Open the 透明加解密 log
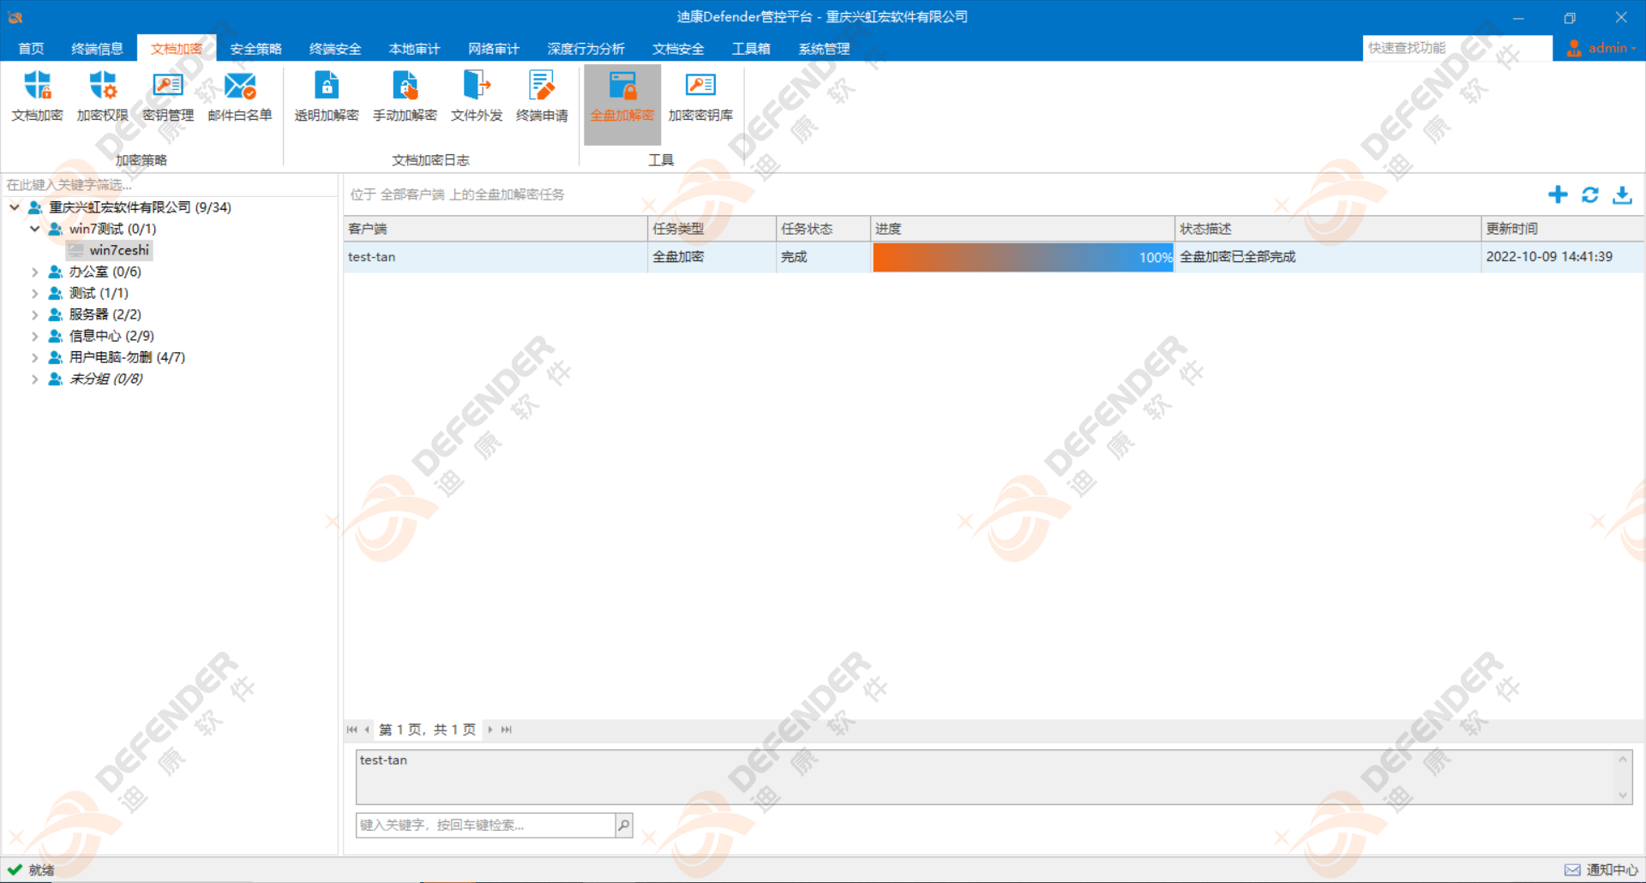 click(x=327, y=97)
